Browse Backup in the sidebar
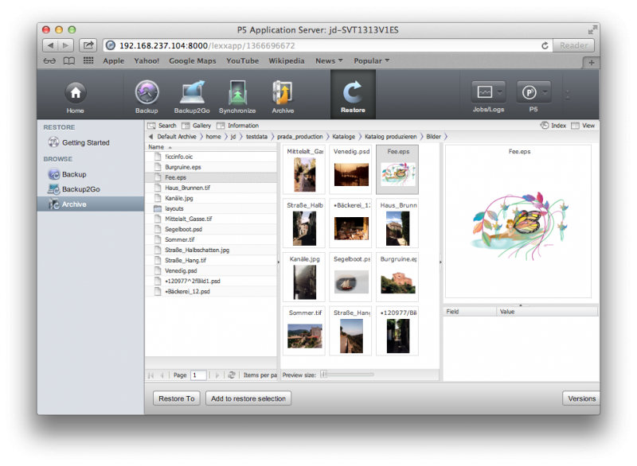 74,174
